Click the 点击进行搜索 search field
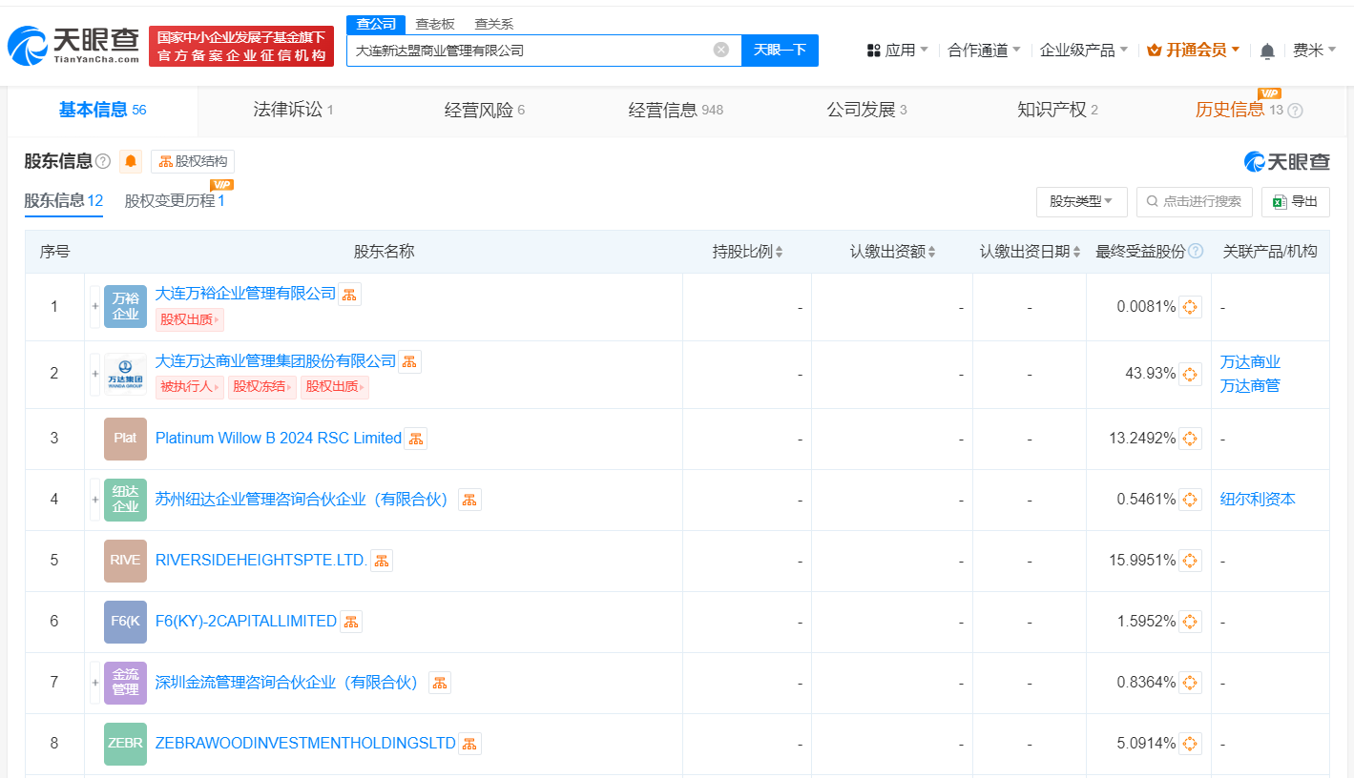This screenshot has width=1354, height=778. pyautogui.click(x=1194, y=201)
